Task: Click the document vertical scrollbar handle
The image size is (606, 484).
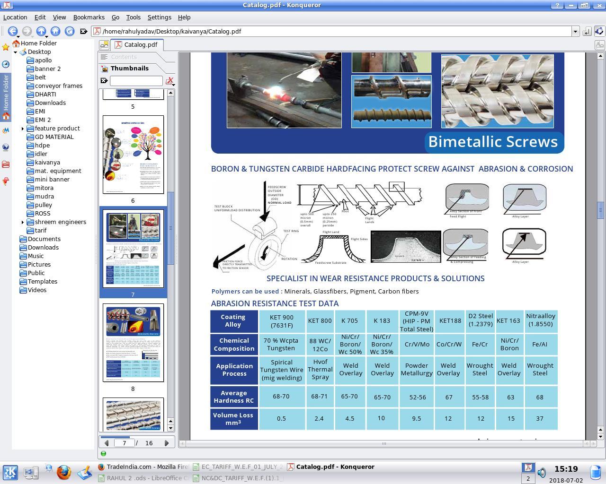Action: [600, 210]
